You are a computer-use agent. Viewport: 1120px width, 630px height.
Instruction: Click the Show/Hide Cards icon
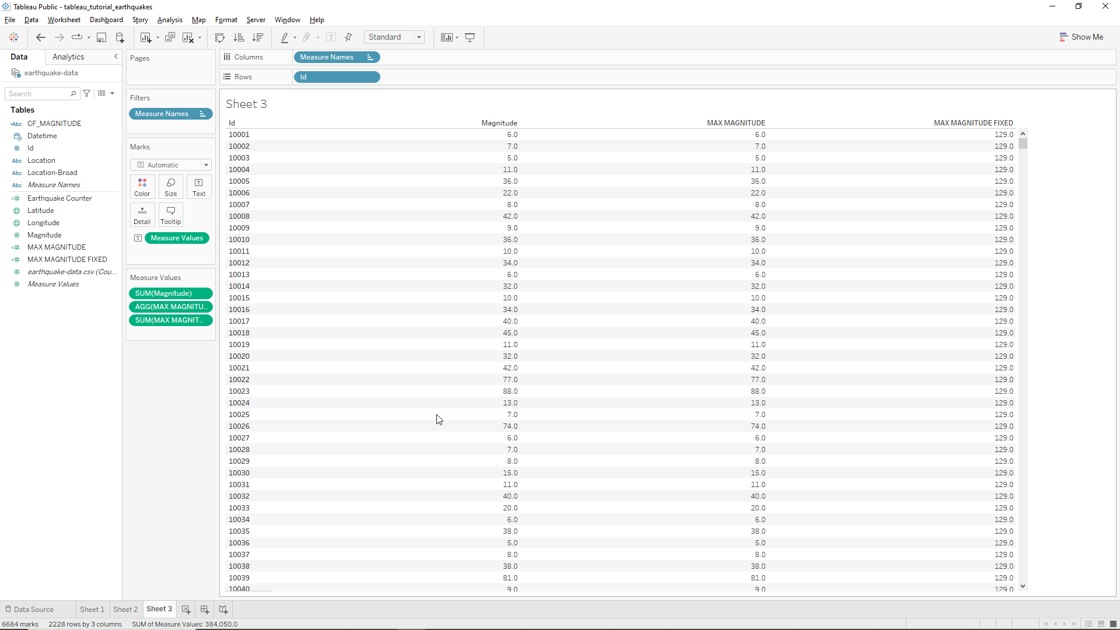click(446, 37)
